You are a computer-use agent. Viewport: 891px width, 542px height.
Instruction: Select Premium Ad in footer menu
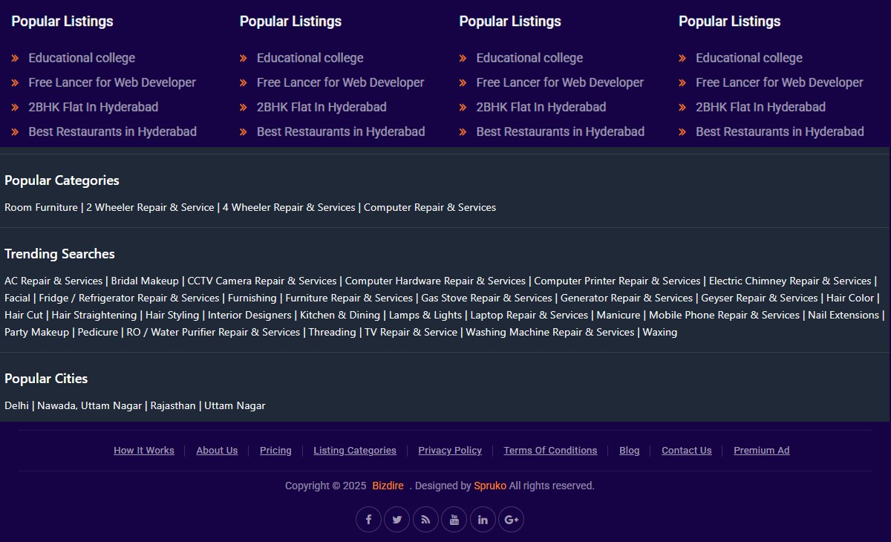point(761,451)
